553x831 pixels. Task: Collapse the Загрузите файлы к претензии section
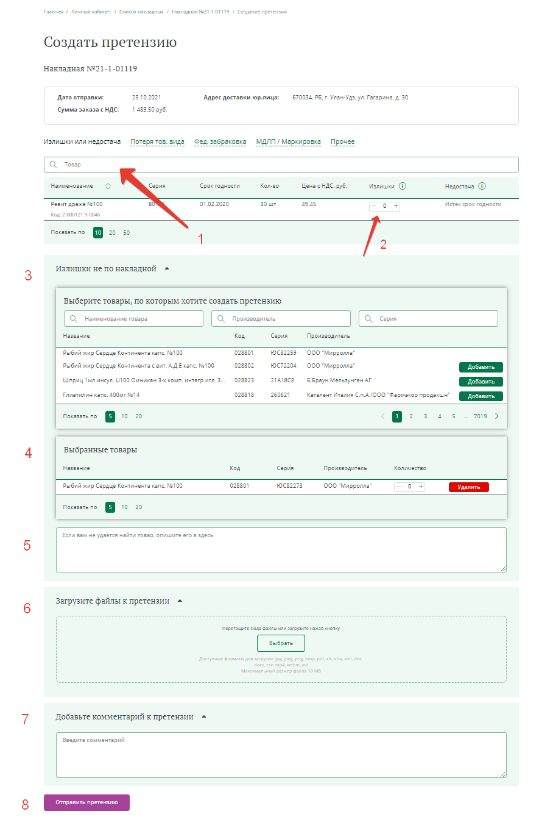pyautogui.click(x=180, y=601)
